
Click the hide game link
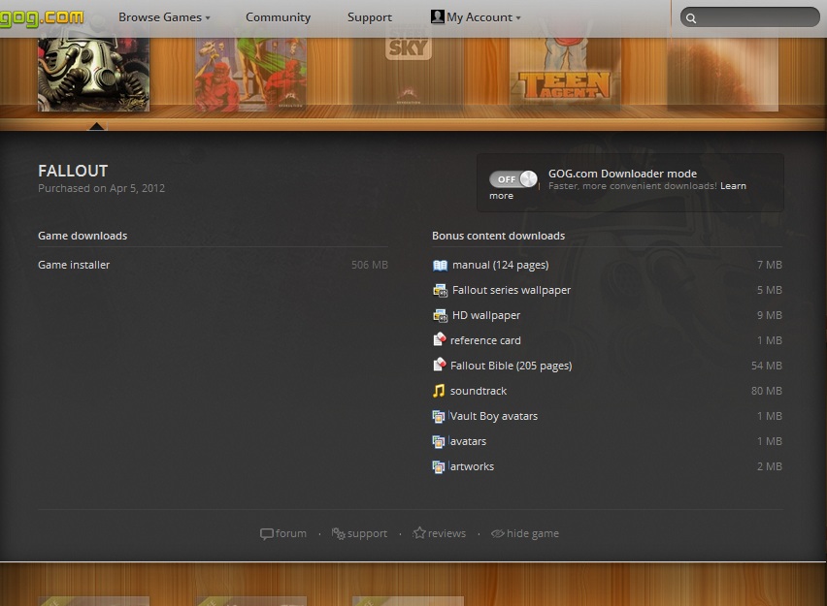click(533, 534)
